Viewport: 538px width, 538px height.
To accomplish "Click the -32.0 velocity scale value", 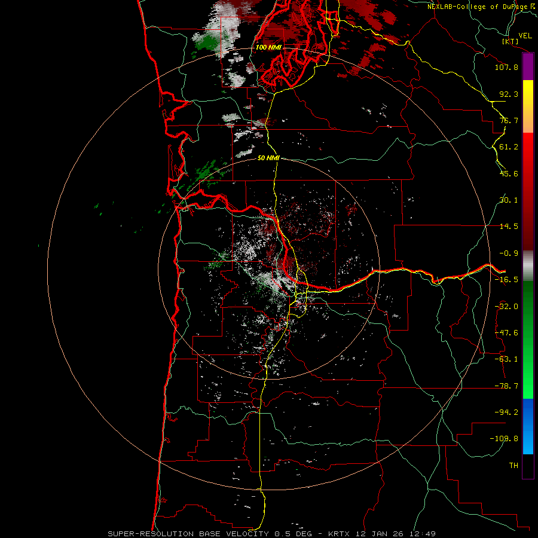I will [x=506, y=307].
